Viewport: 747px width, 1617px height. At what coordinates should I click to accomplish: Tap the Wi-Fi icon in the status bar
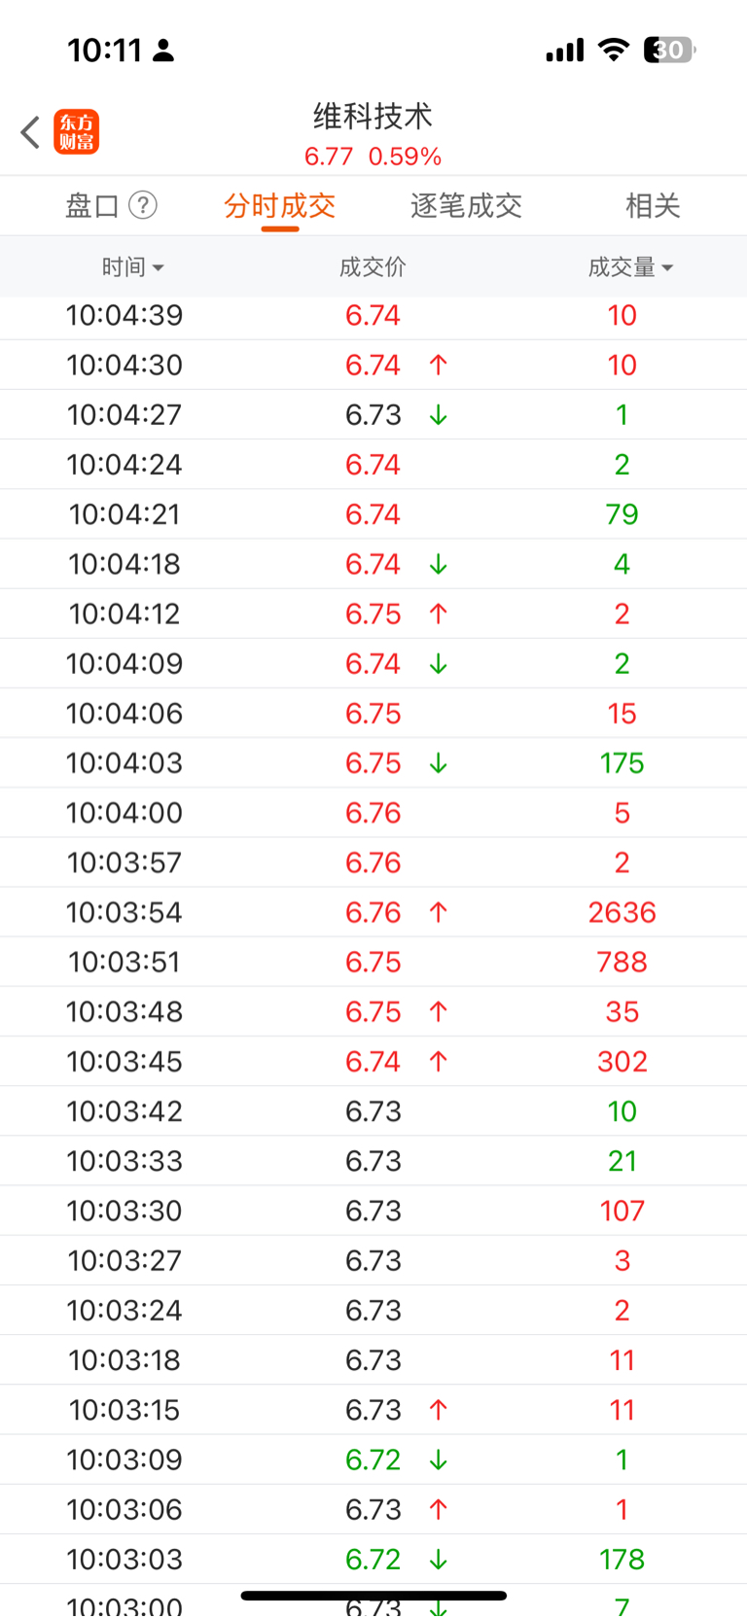613,50
